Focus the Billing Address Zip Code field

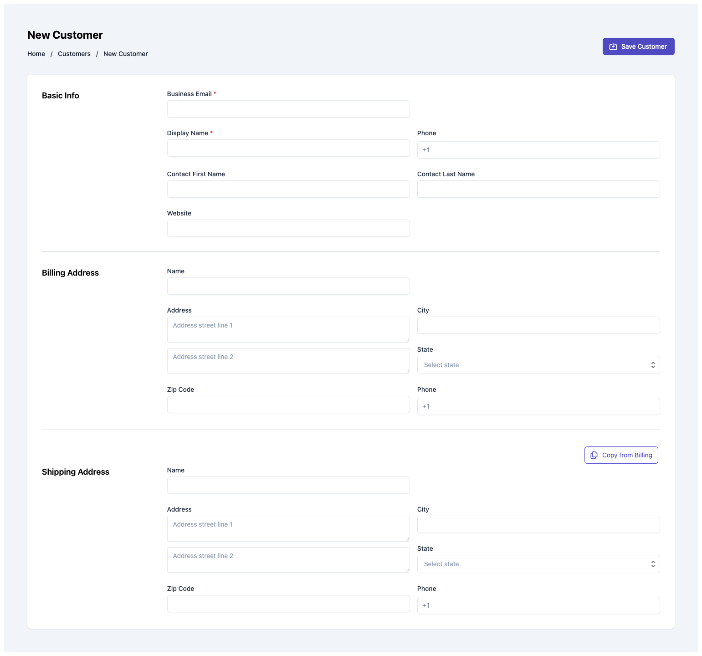pos(288,405)
